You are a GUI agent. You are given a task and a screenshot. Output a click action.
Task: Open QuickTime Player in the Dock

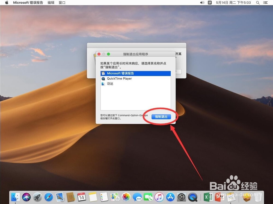click(192, 197)
